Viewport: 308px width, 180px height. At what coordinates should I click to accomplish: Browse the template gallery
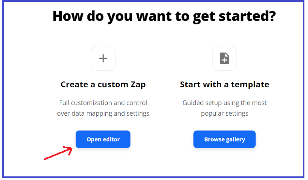[x=224, y=139]
